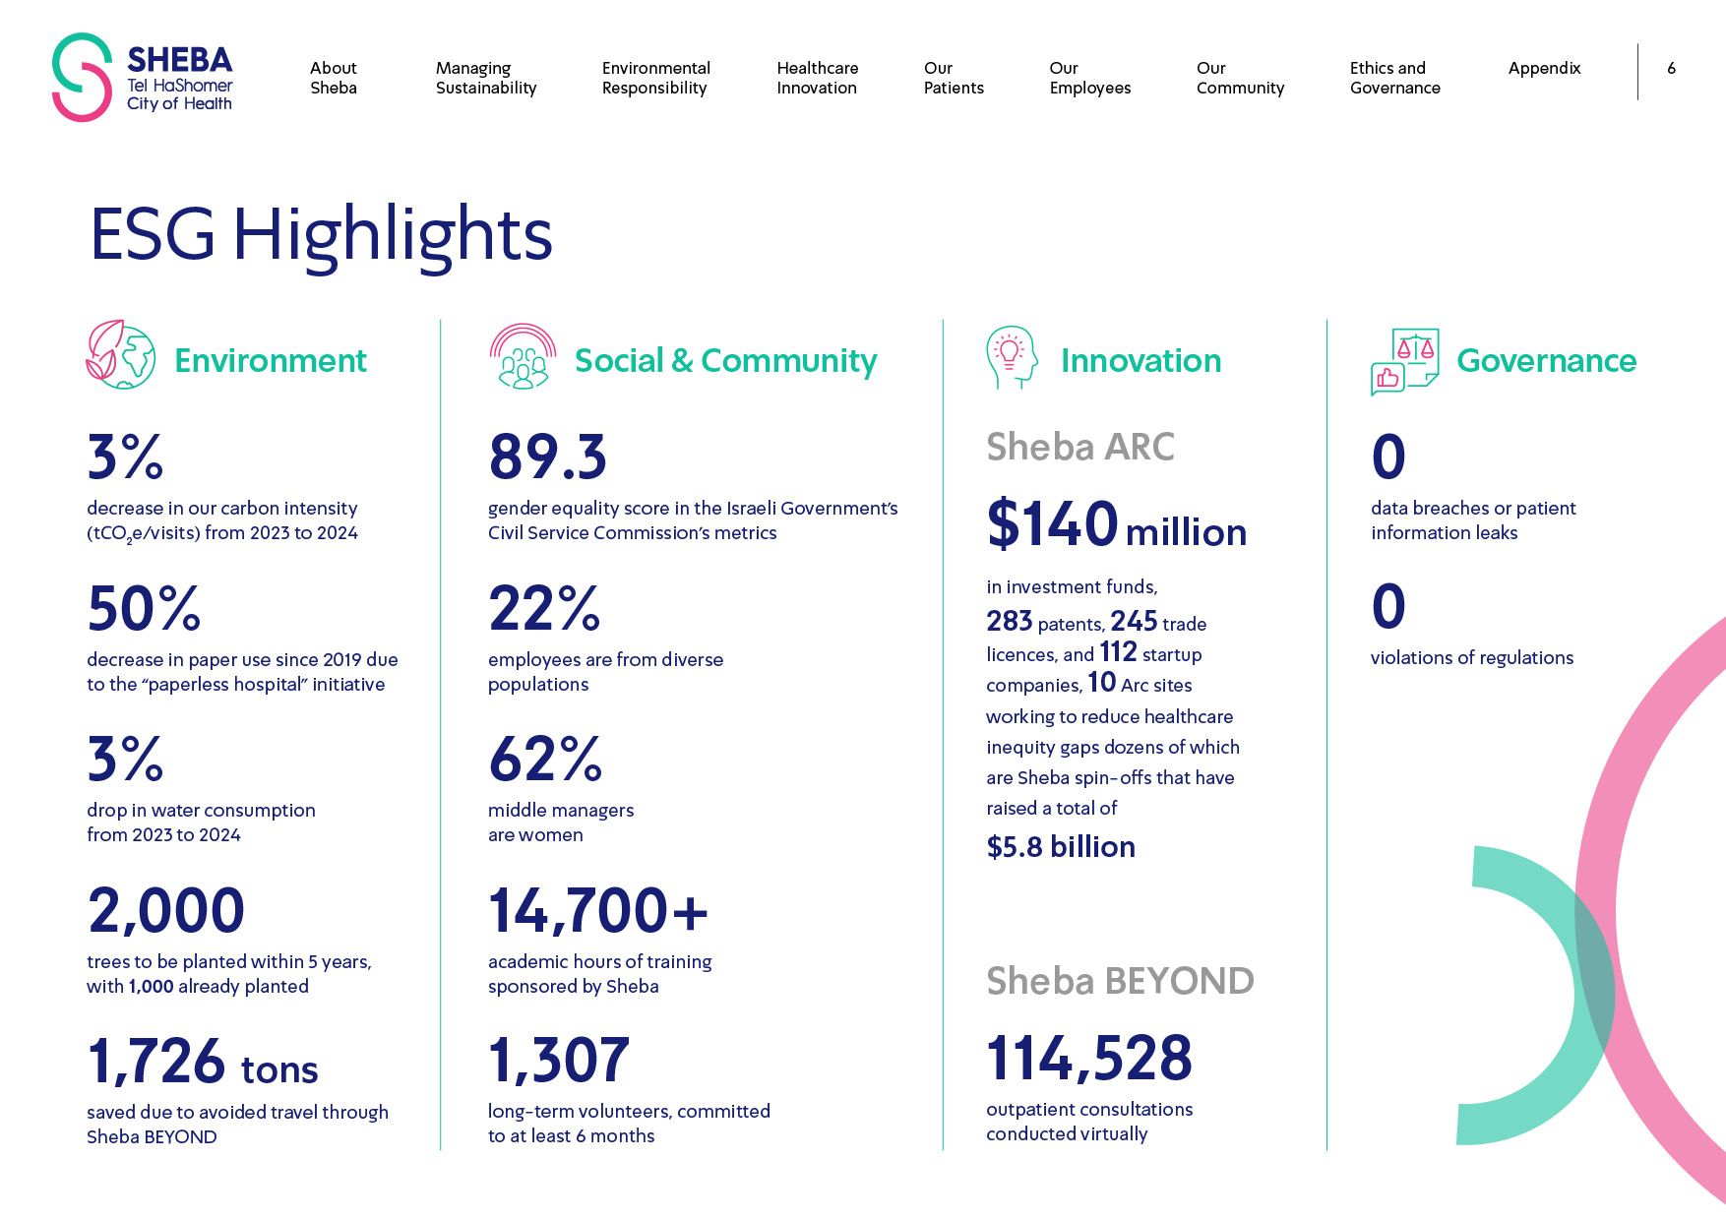Click the SHEBA Tel HaShomer logo text
1726x1220 pixels.
coord(180,79)
